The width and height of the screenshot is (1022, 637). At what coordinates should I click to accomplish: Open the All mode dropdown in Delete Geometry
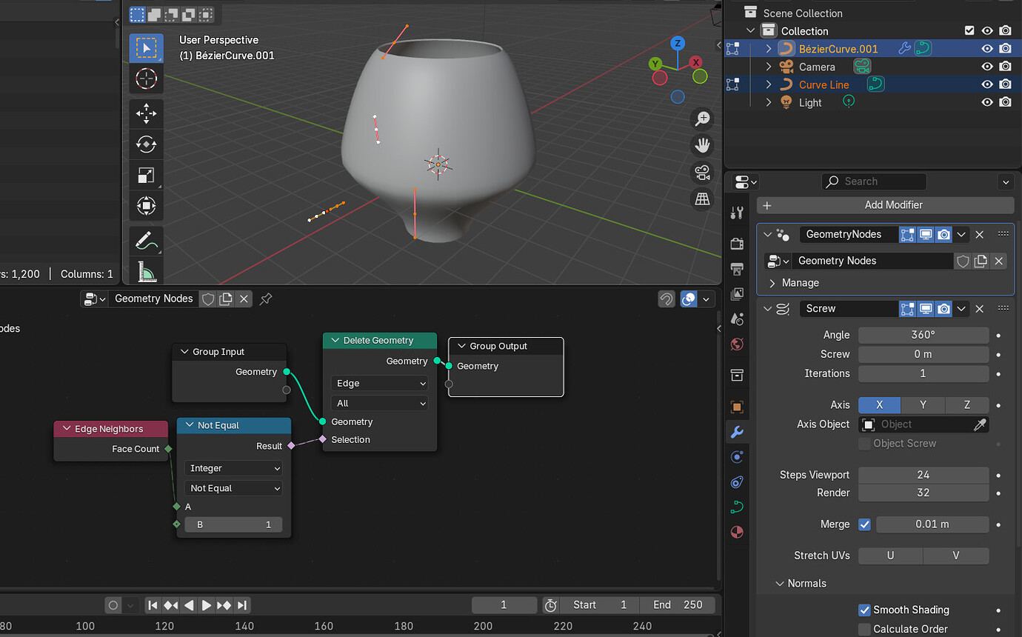(x=378, y=404)
